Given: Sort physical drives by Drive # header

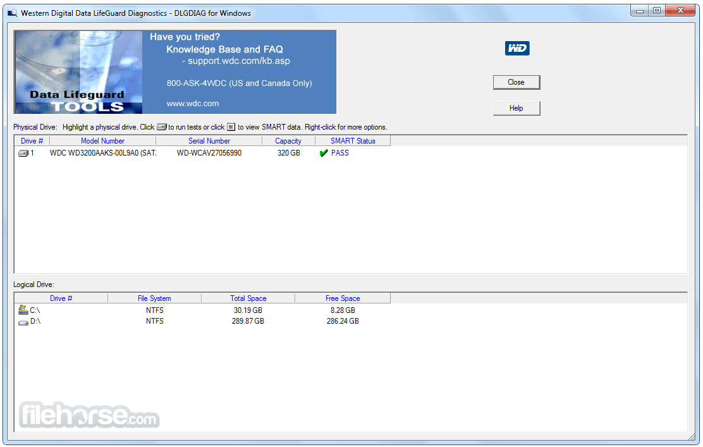Looking at the screenshot, I should pyautogui.click(x=32, y=141).
